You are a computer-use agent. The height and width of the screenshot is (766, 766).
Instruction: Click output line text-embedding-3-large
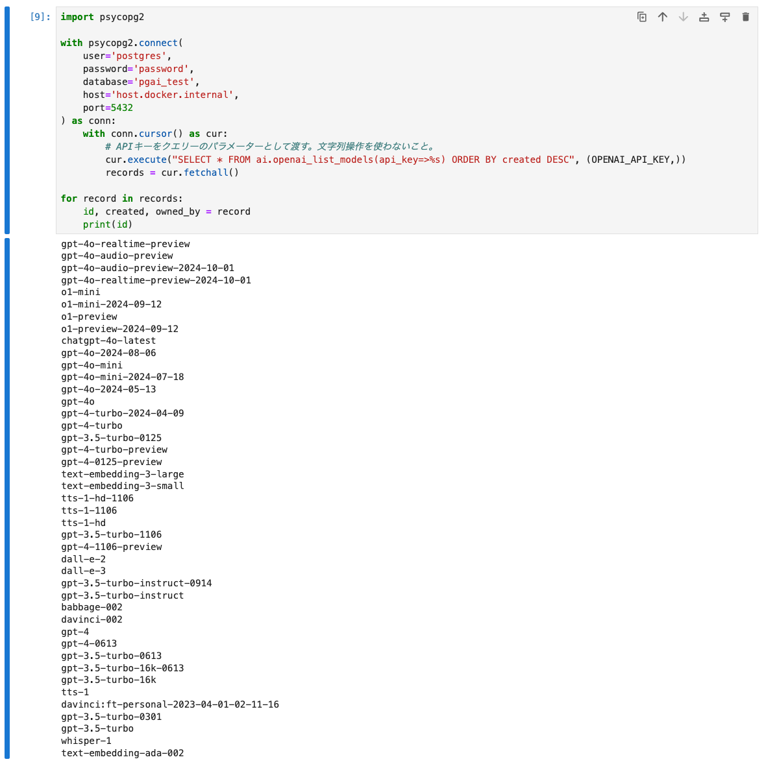(123, 474)
